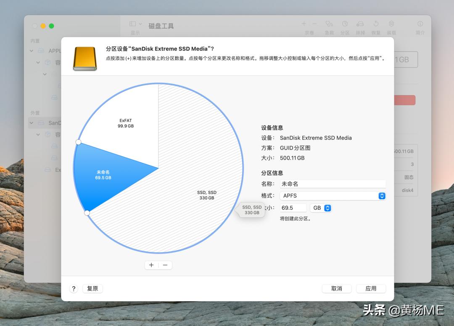Collapse the APPLE disk sidebar entry

(31, 51)
